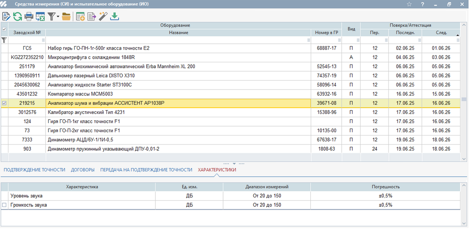Screen dimensions: 470x230
Task: Sort by Вид column header
Action: 351,29
